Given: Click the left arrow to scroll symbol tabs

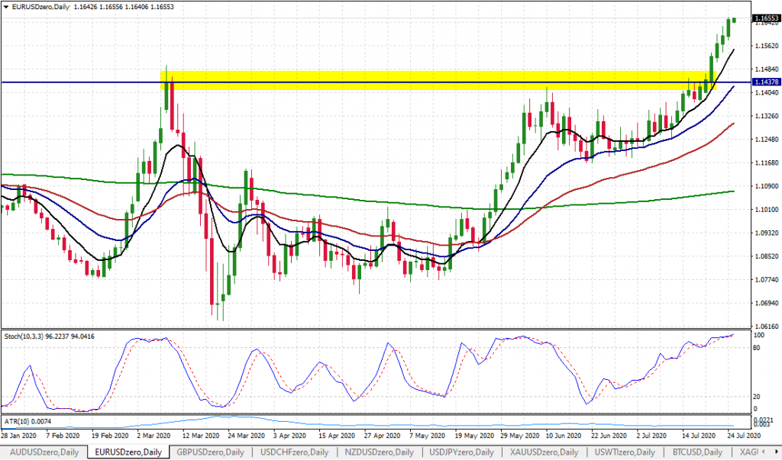Looking at the screenshot, I should point(764,452).
